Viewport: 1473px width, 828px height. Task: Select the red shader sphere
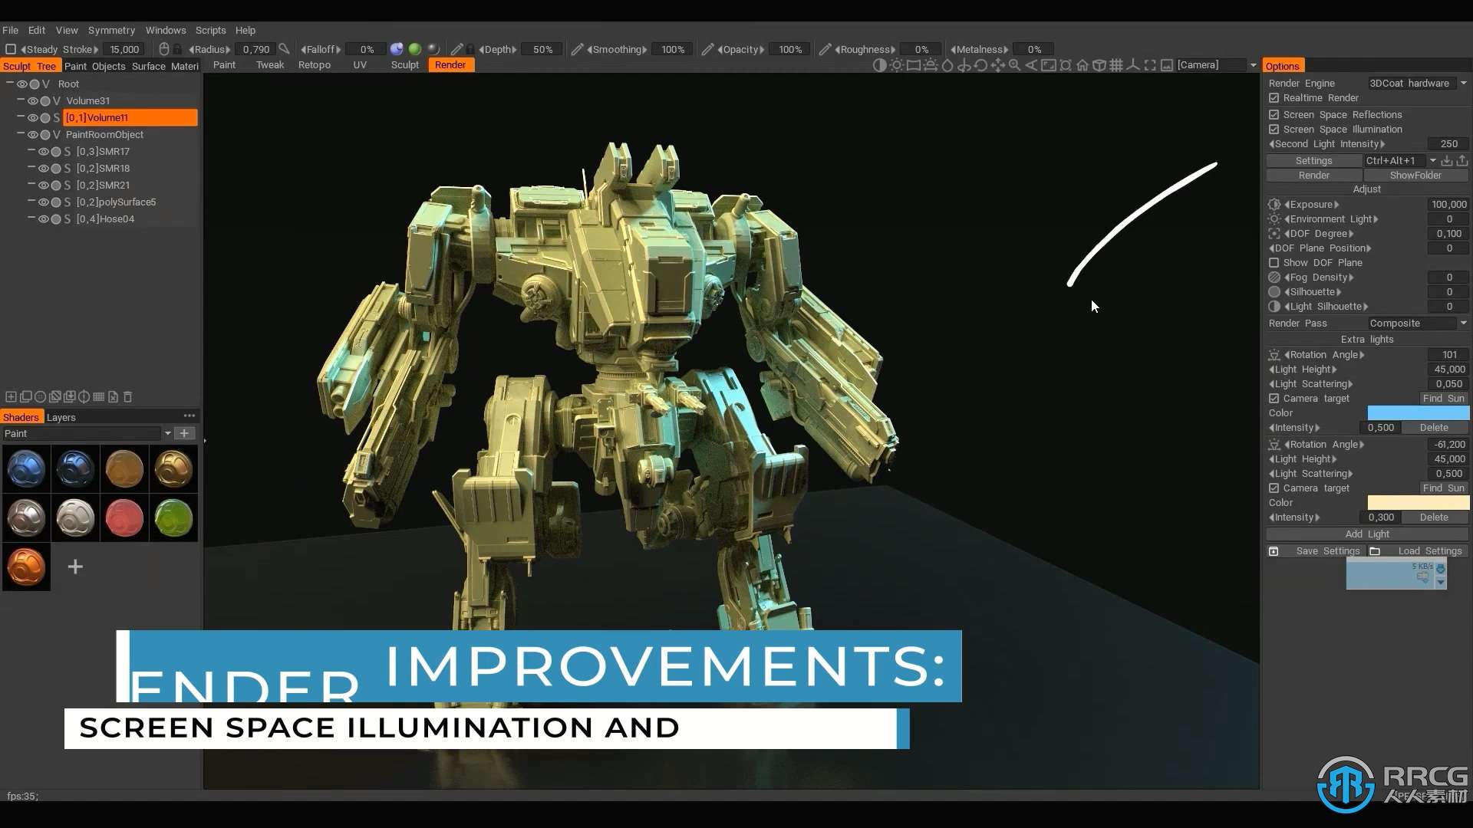[124, 518]
